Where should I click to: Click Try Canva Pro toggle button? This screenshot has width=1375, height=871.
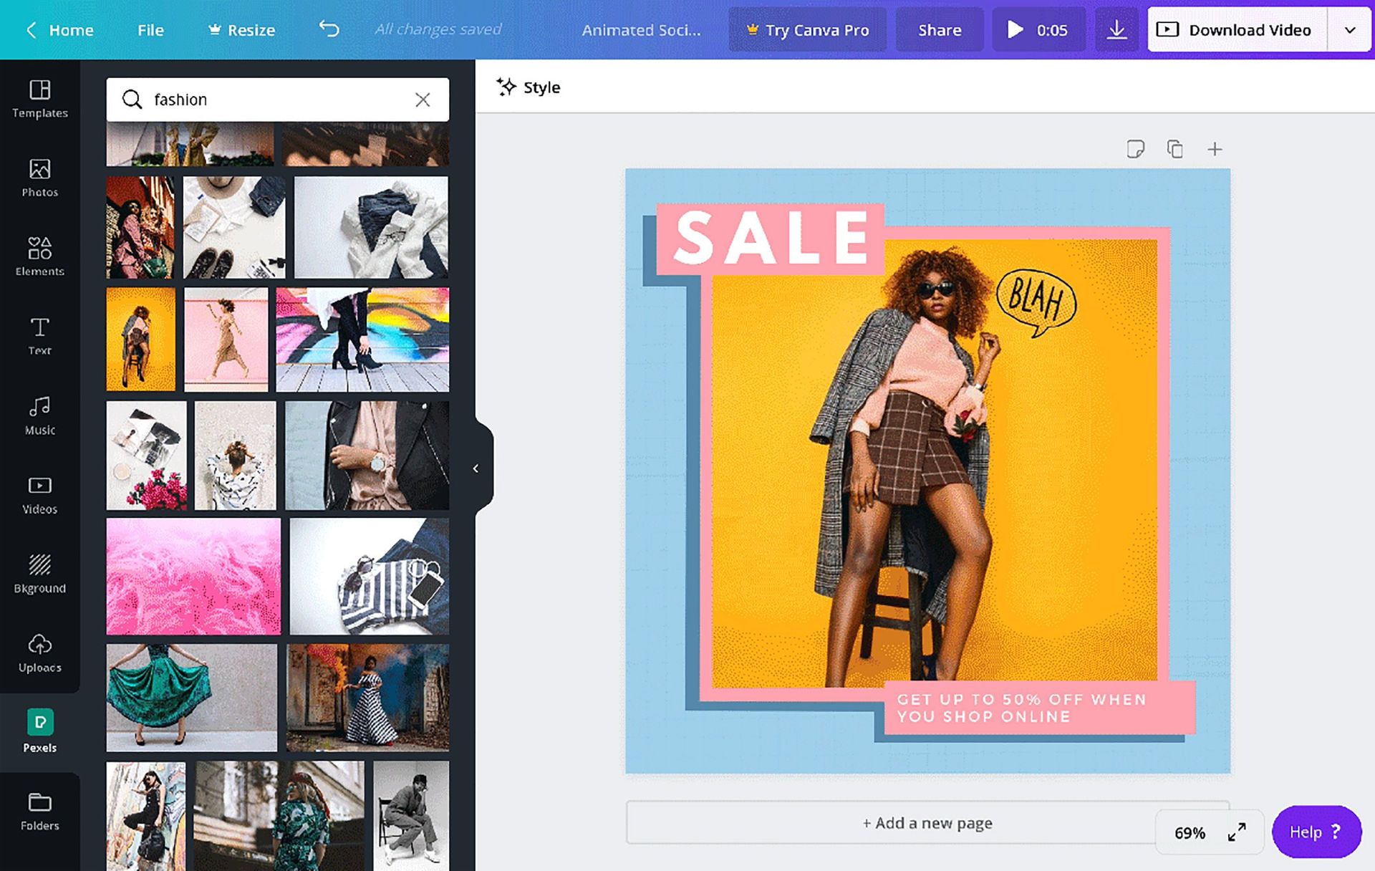coord(808,29)
